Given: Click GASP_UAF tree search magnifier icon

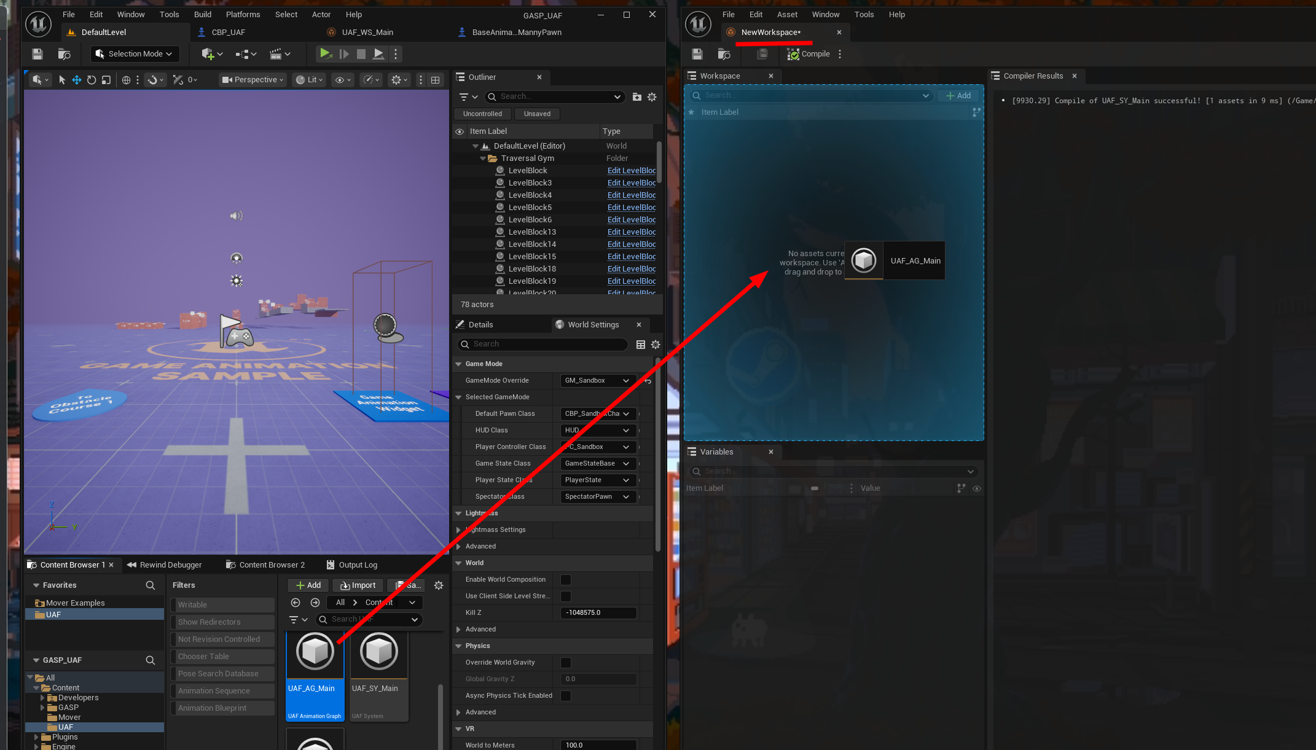Looking at the screenshot, I should pos(151,660).
